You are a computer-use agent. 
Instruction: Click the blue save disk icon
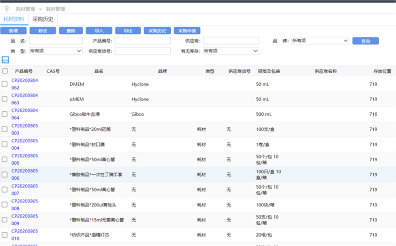click(5, 60)
